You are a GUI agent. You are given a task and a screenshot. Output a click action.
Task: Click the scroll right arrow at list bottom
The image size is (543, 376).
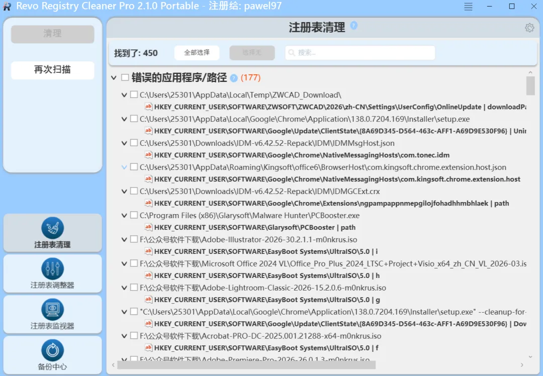tap(522, 365)
